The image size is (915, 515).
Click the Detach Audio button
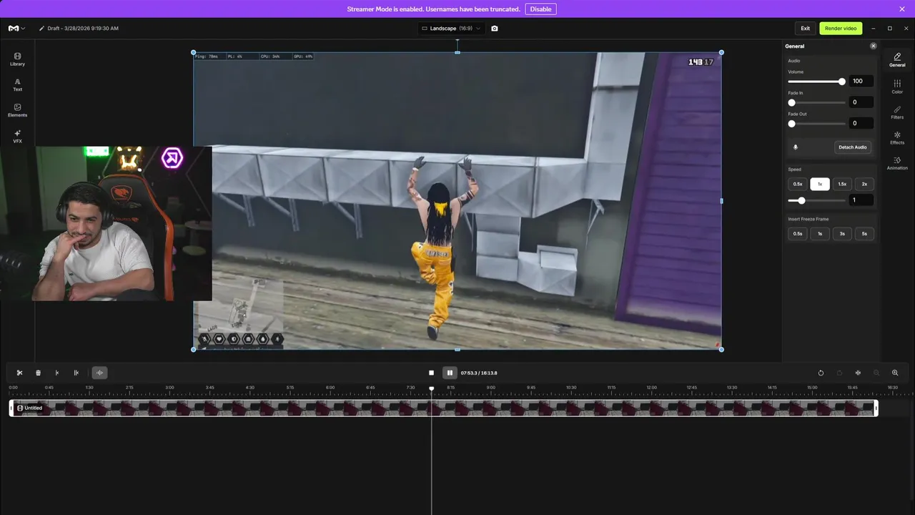click(852, 147)
